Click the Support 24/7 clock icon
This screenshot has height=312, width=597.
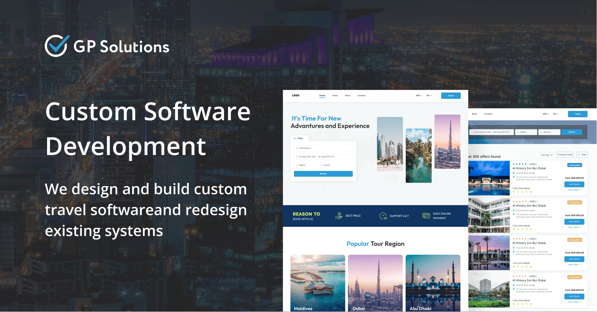pyautogui.click(x=383, y=216)
